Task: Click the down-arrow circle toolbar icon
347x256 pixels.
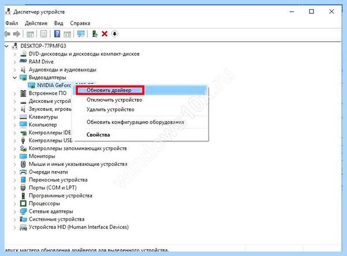Action: point(115,34)
